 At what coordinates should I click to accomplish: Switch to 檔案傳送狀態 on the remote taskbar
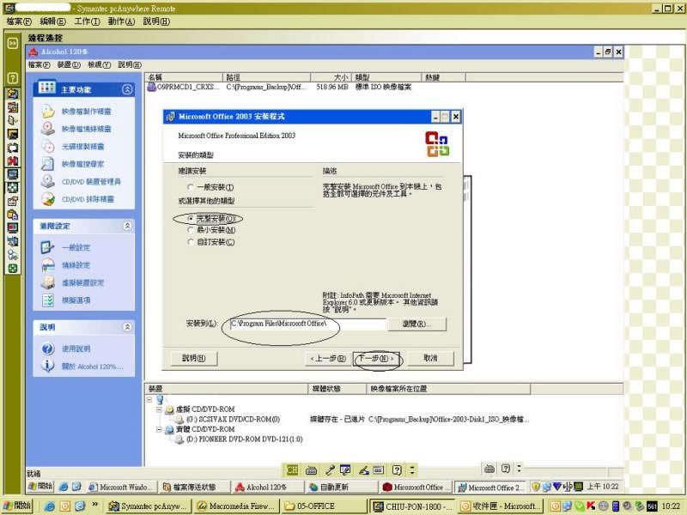click(195, 487)
